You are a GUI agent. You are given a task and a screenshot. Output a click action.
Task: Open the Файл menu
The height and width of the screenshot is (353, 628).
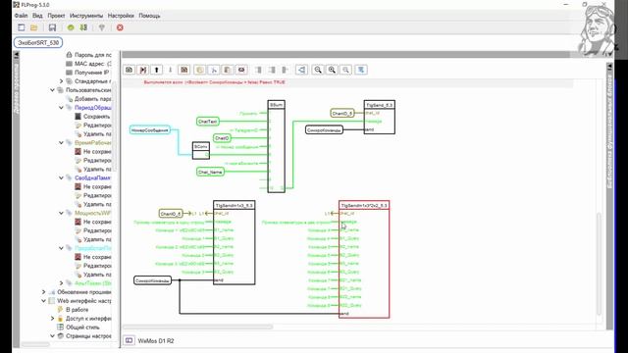click(x=21, y=16)
